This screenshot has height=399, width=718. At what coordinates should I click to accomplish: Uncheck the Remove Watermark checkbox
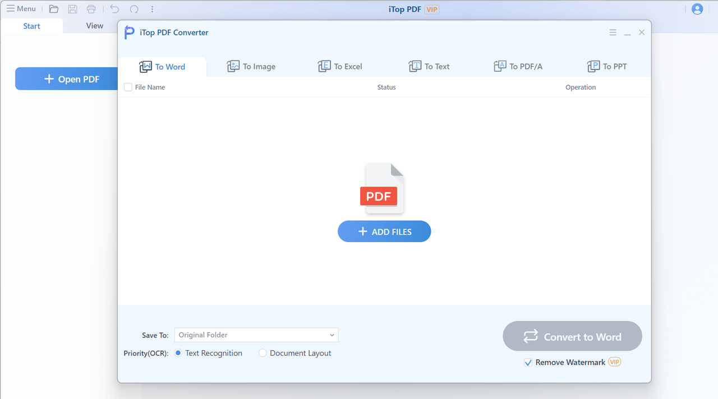[528, 363]
